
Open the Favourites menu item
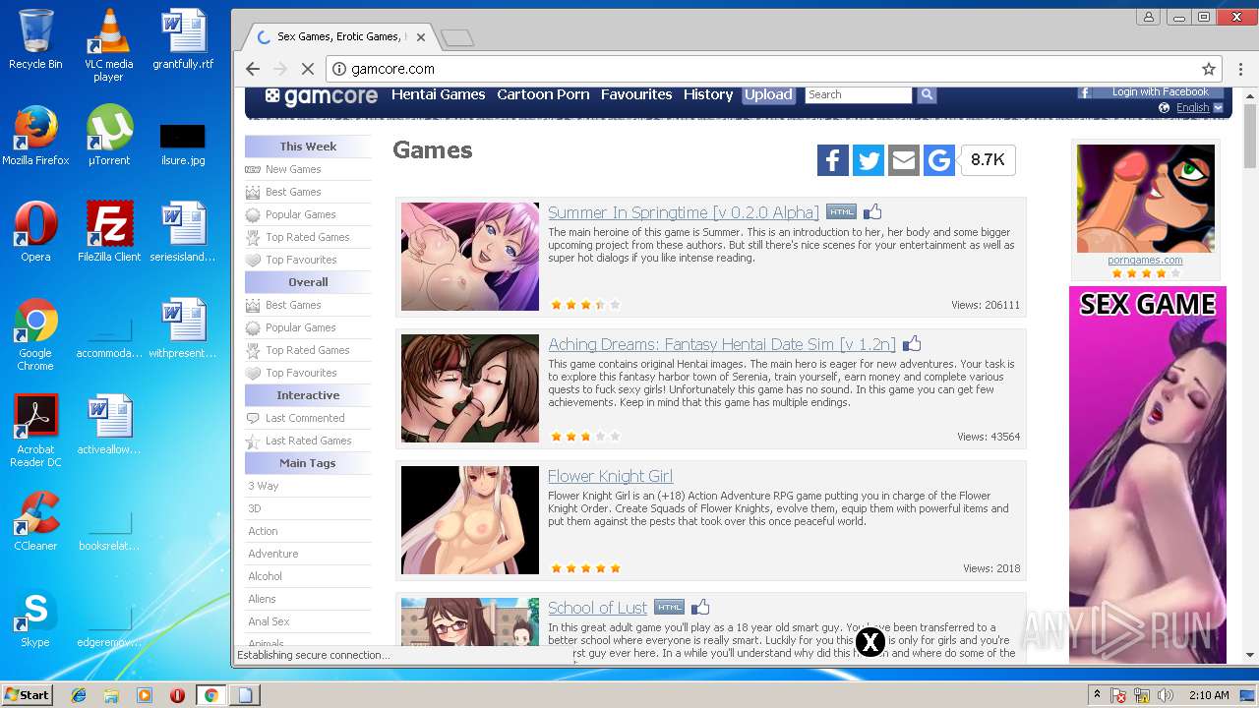636,94
